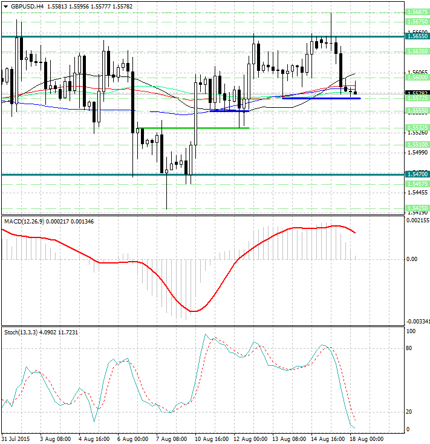430x444 pixels.
Task: Click the 1.55325 price level label
Action: pos(418,128)
